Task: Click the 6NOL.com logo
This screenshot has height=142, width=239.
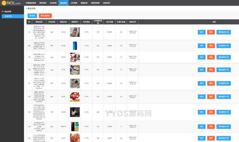Action: (x=11, y=3)
